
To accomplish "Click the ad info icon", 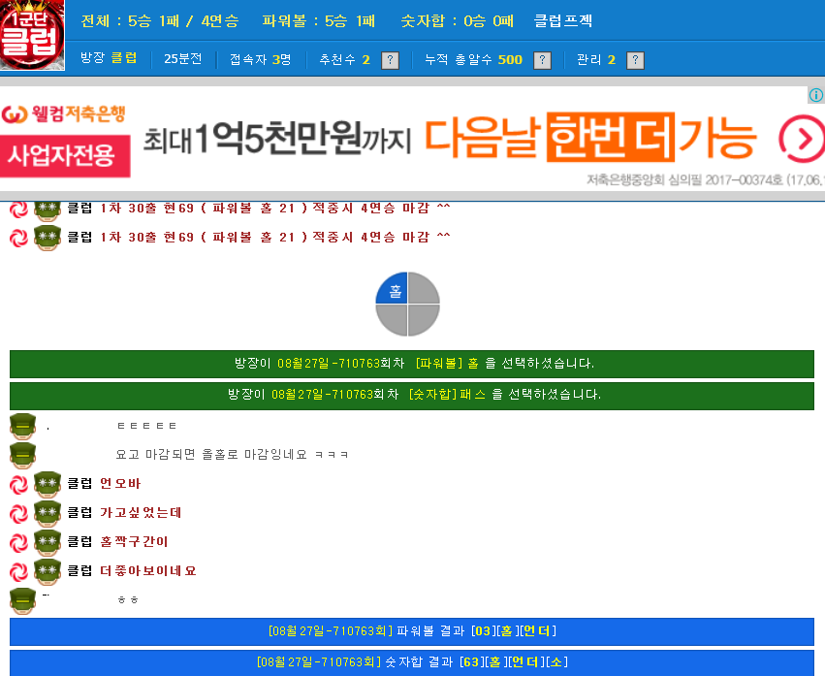I will point(816,95).
